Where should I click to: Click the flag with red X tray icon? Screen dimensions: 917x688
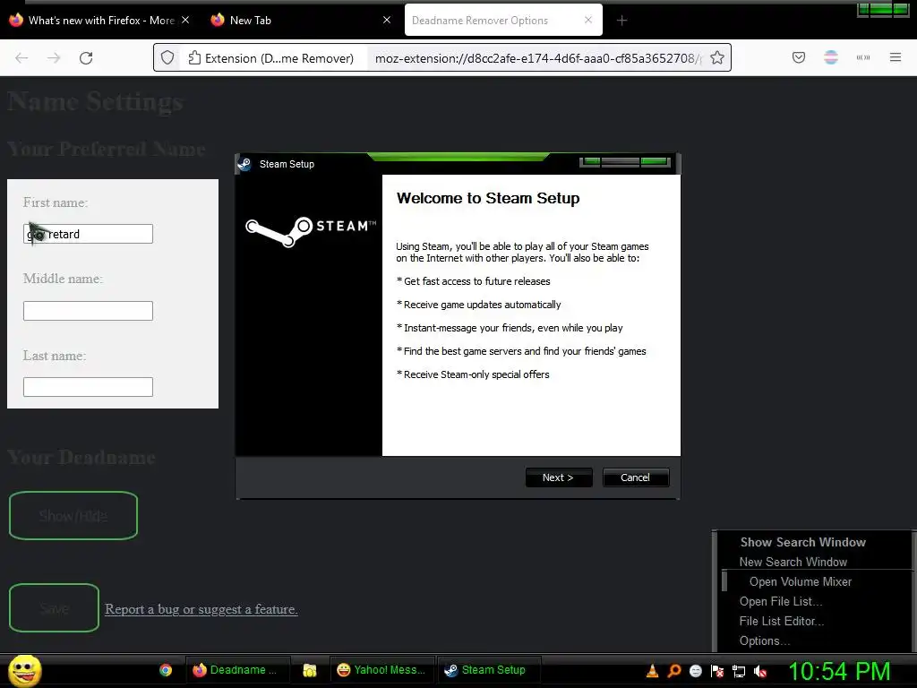point(717,670)
